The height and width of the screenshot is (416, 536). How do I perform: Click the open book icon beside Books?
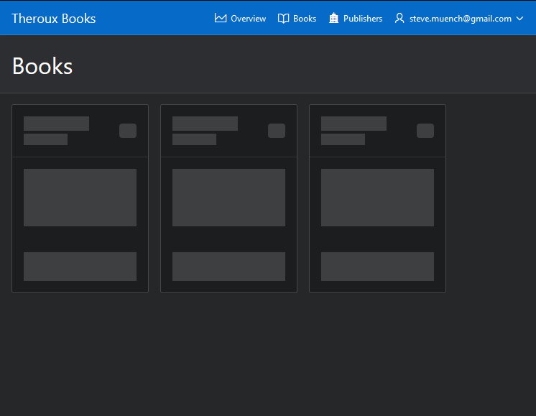[284, 18]
